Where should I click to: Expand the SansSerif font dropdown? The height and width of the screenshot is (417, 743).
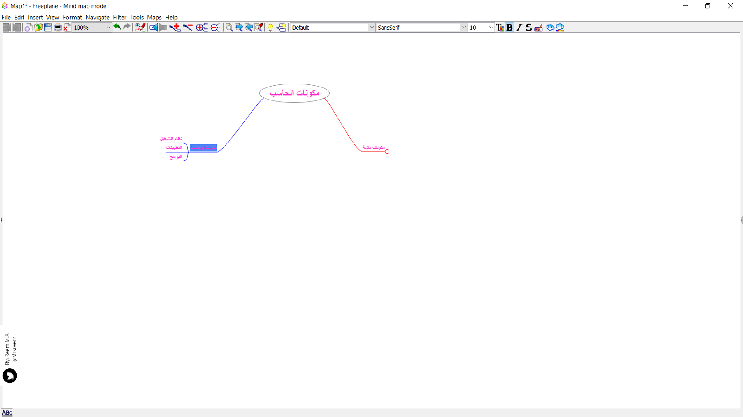[463, 27]
